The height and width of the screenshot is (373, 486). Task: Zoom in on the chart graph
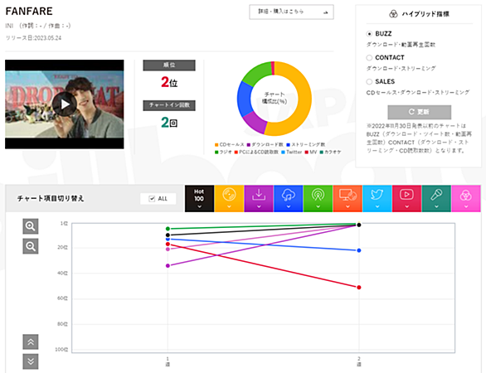coord(31,226)
